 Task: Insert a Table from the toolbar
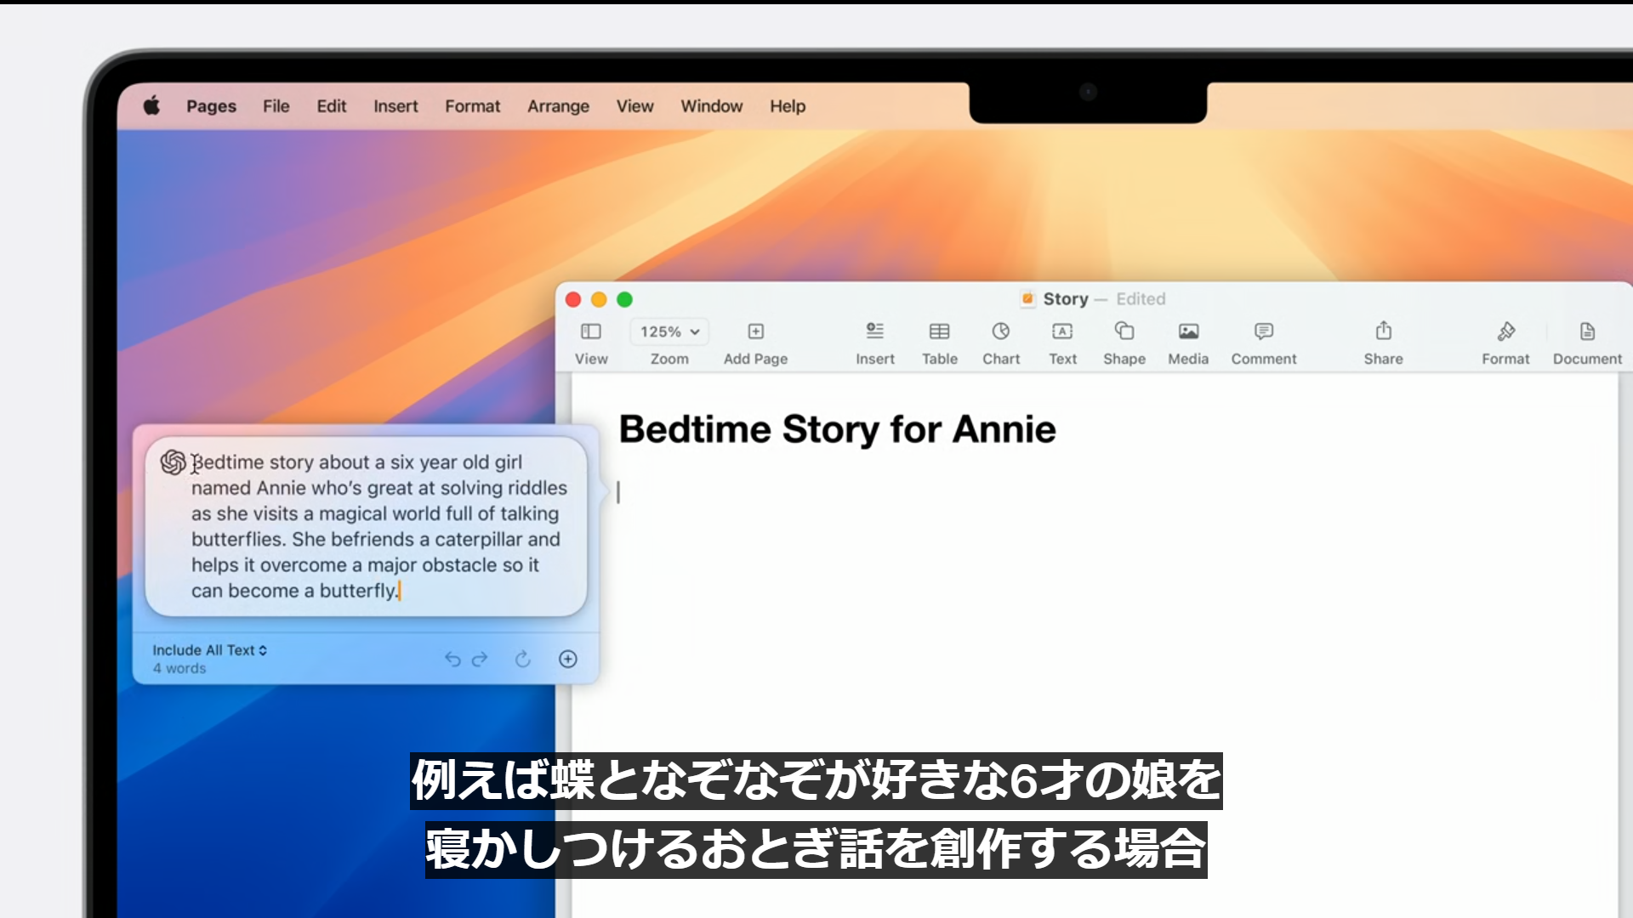pyautogui.click(x=939, y=331)
